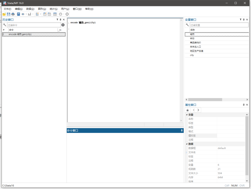
Task: Select variable 年末总人口 in variables list
Action: [217, 47]
